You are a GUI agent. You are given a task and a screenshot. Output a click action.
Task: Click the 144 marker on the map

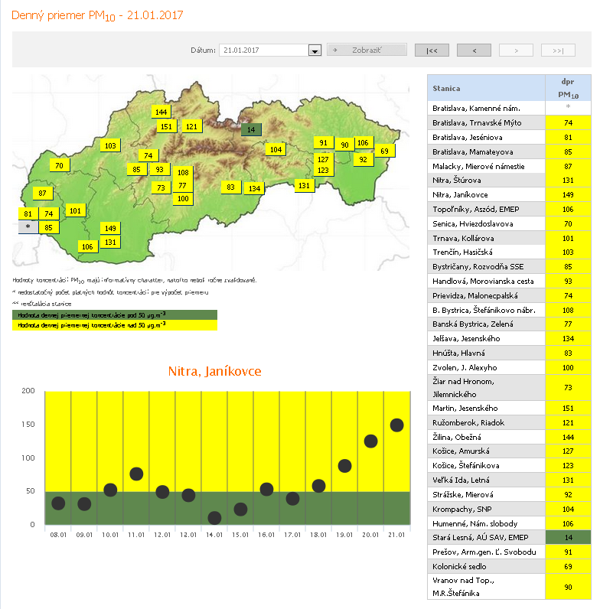pos(161,112)
